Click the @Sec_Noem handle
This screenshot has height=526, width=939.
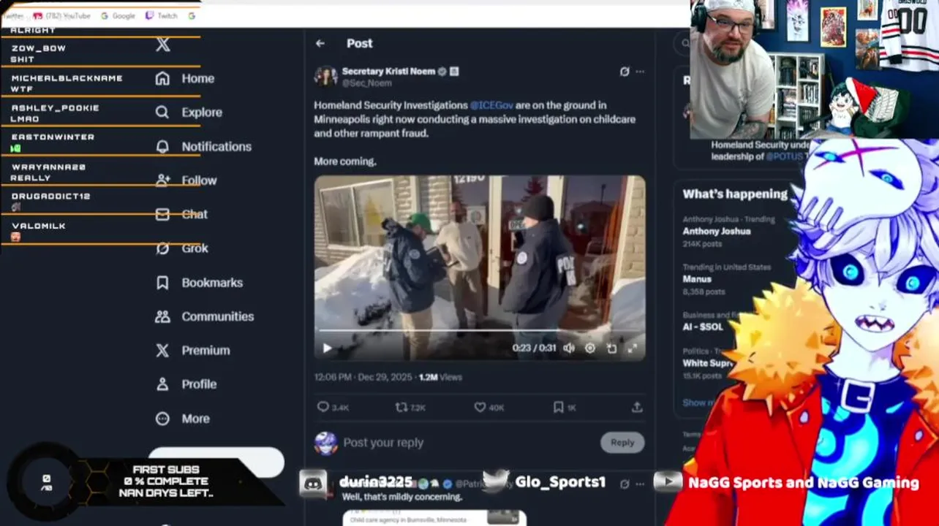[x=367, y=83]
